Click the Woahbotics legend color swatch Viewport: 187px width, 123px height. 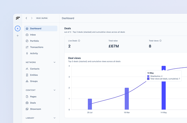[x=148, y=76]
